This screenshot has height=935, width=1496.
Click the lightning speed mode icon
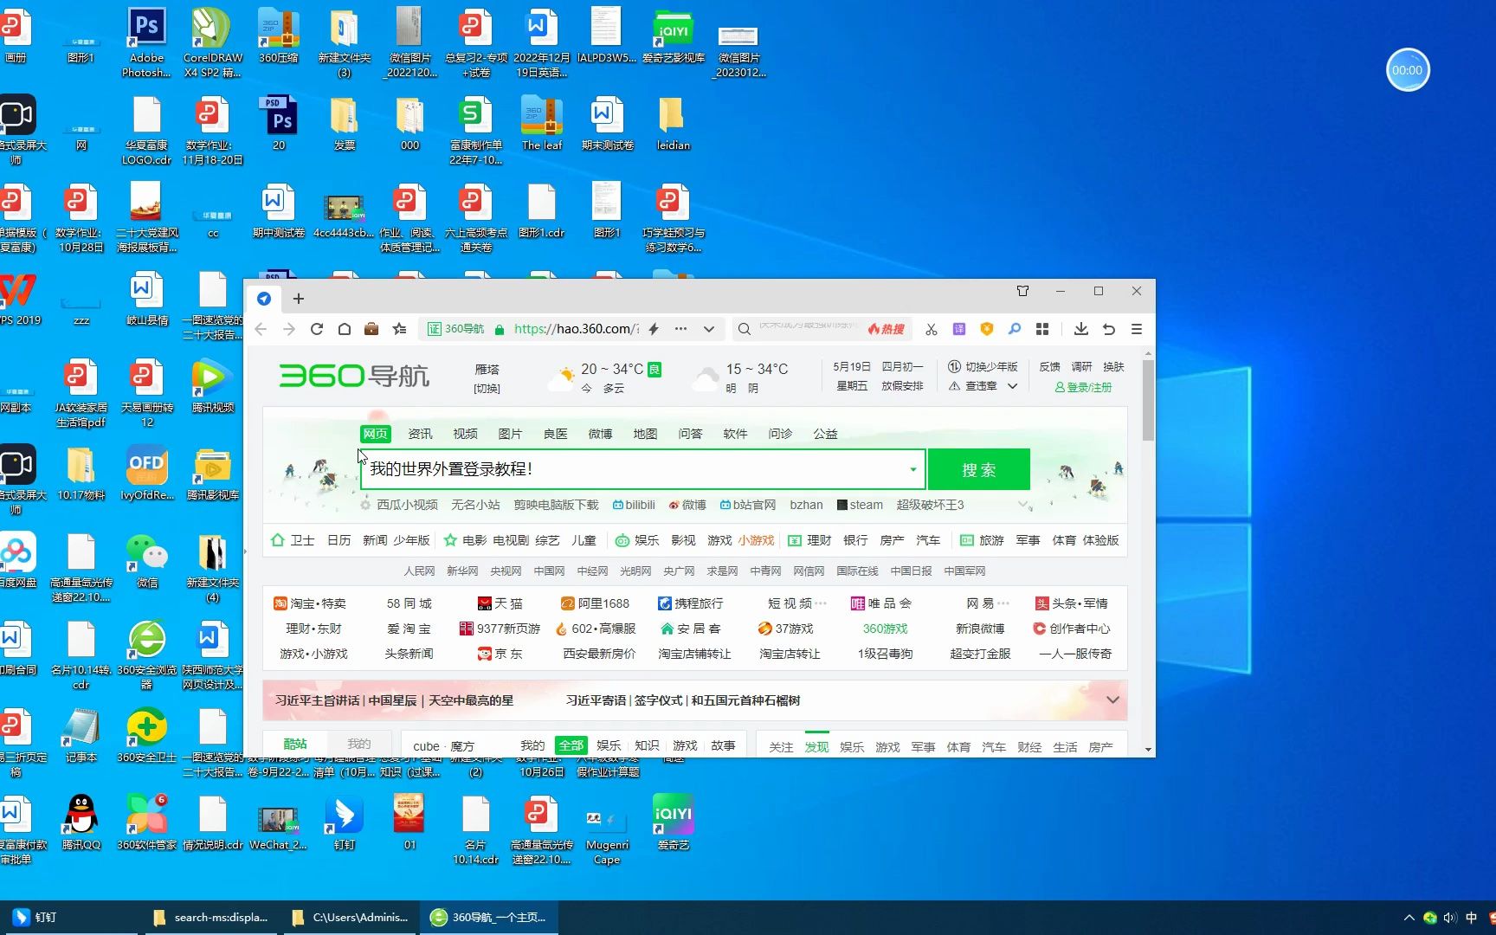pos(654,329)
